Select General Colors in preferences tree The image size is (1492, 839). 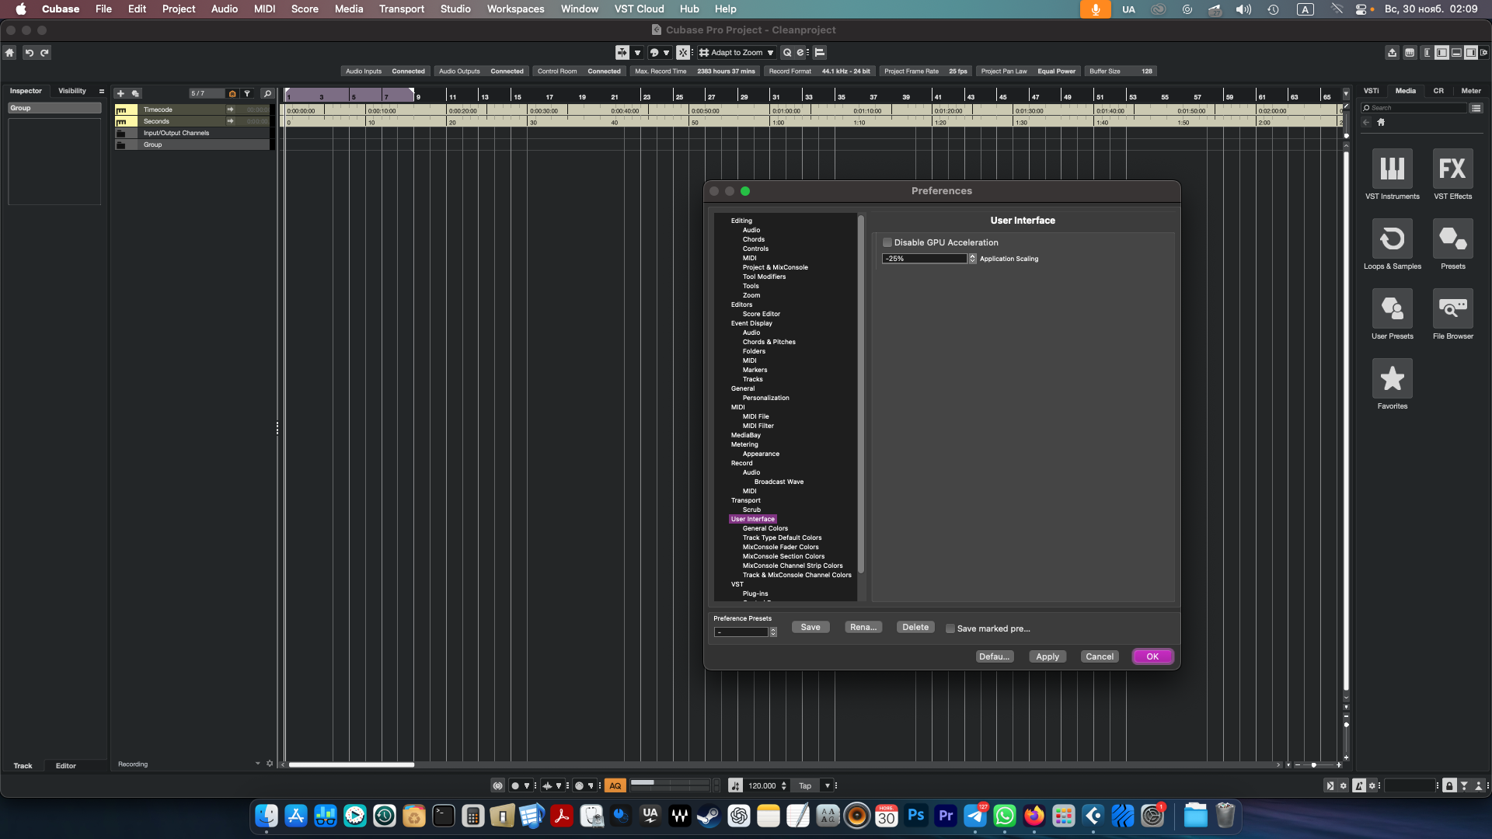765,528
